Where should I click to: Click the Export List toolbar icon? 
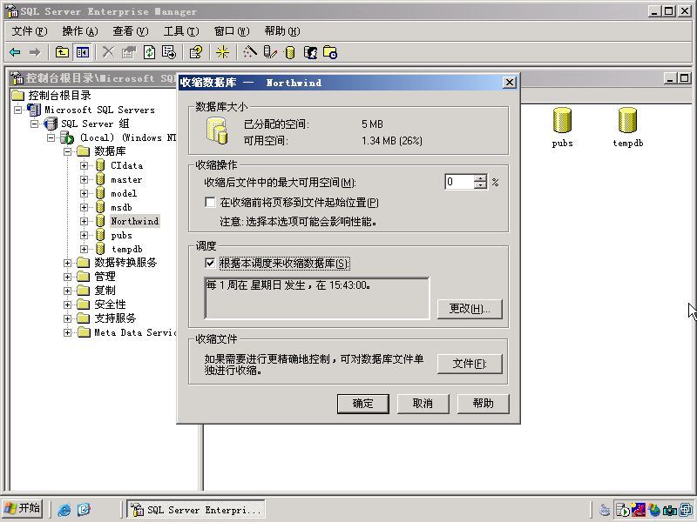pos(169,52)
